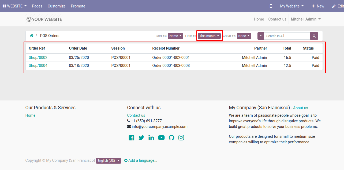Open the YouTube social icon
This screenshot has width=344, height=170.
161,137
